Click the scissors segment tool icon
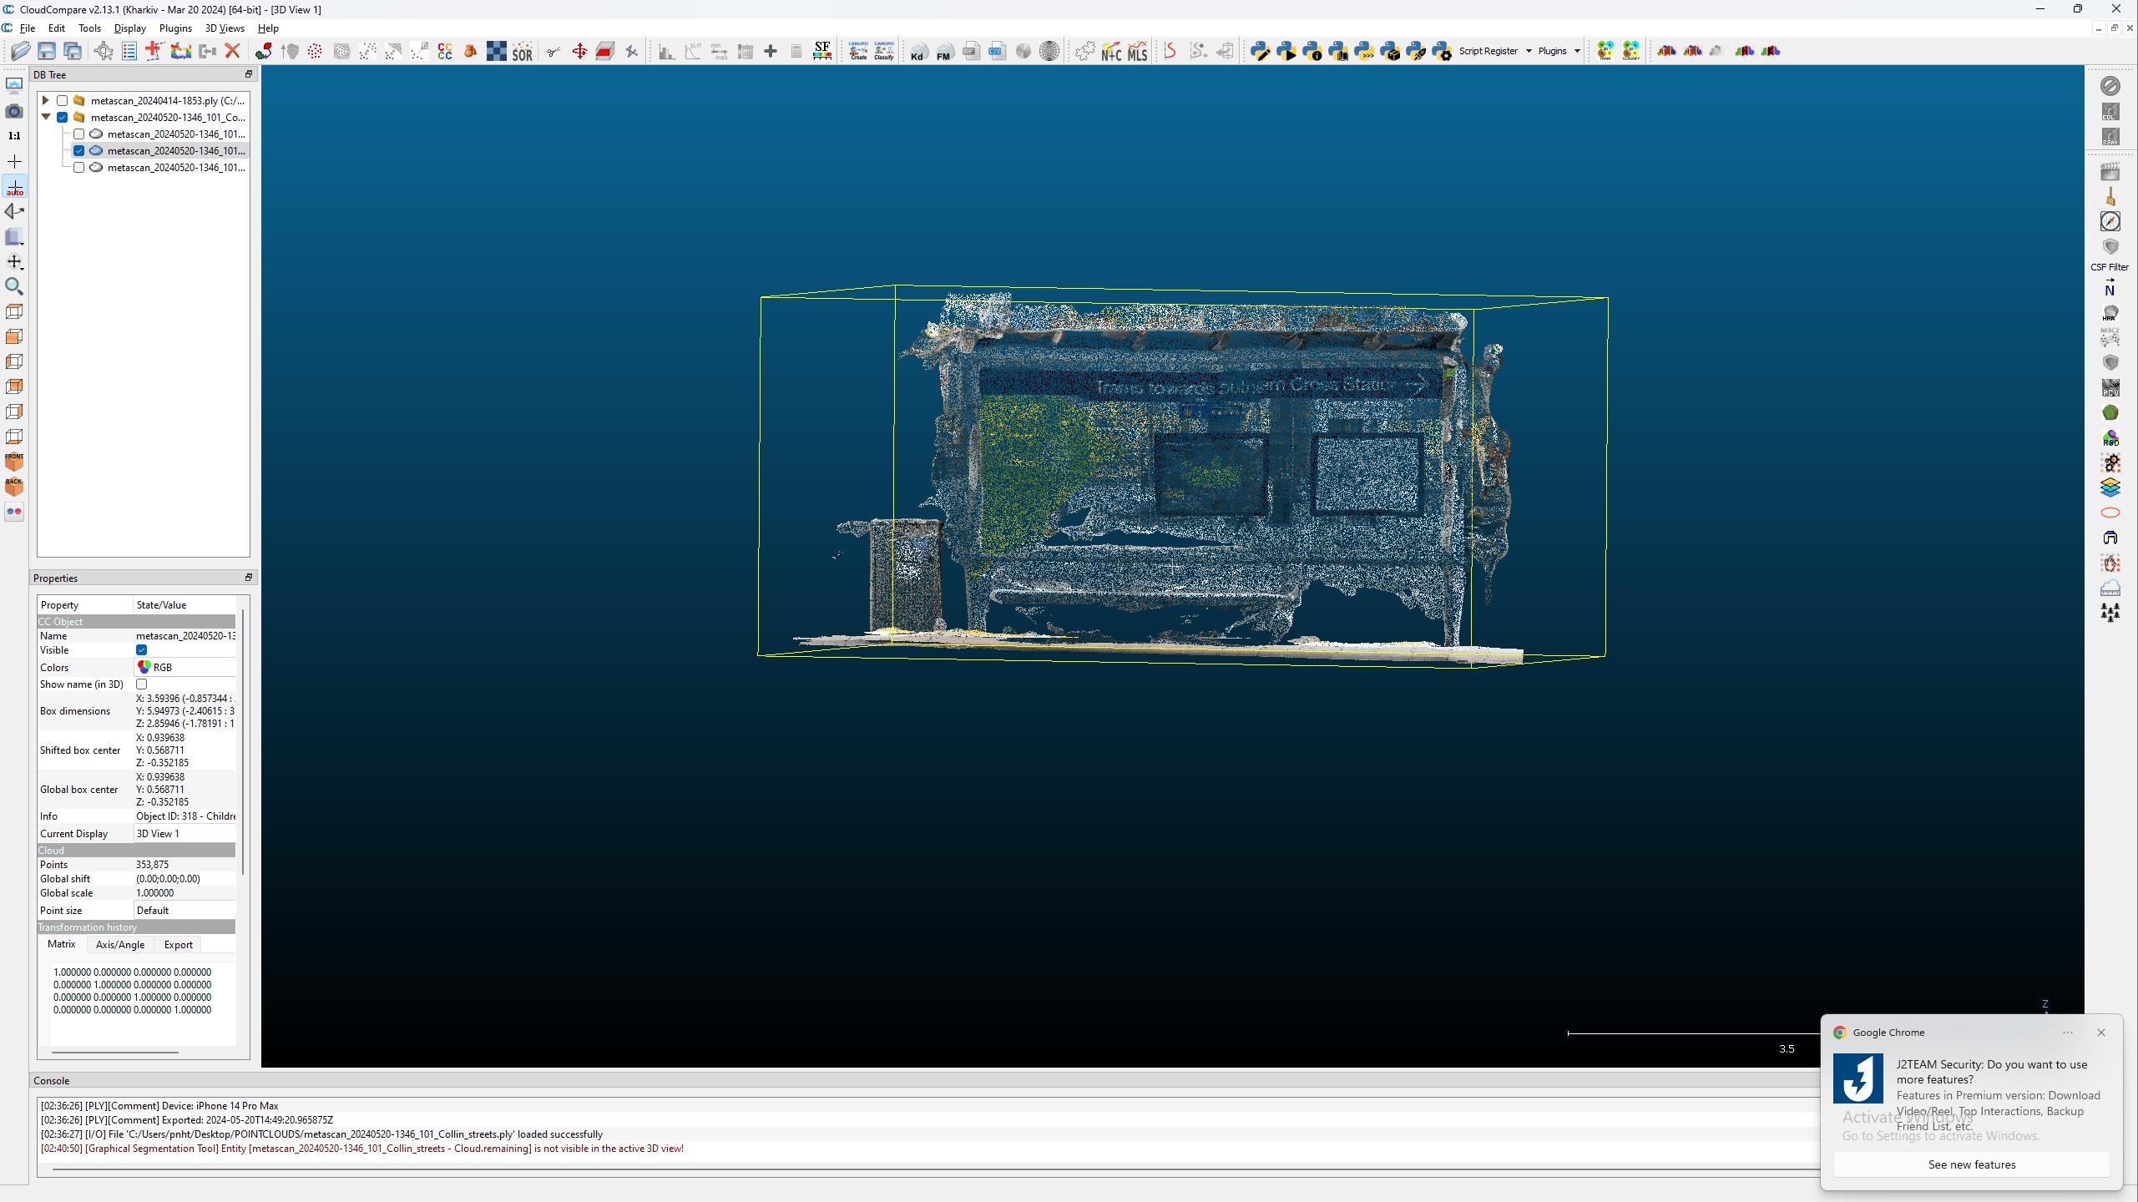This screenshot has height=1202, width=2138. point(553,51)
